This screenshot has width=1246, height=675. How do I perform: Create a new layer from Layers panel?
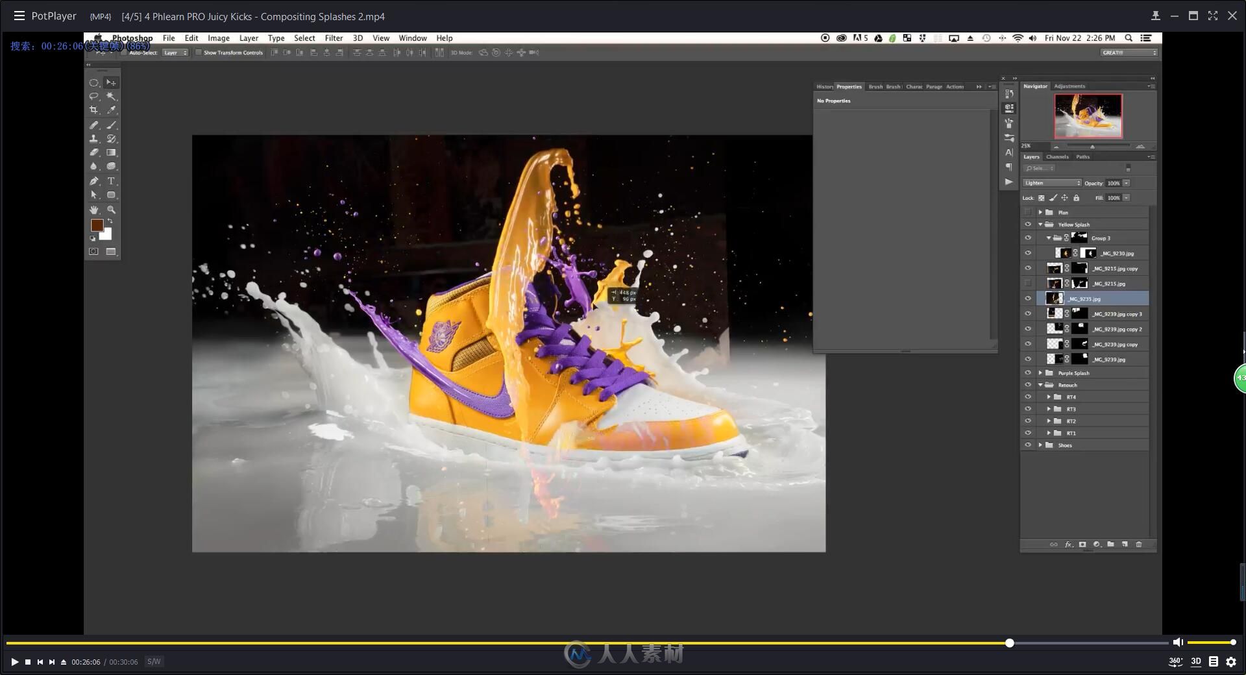click(1125, 545)
